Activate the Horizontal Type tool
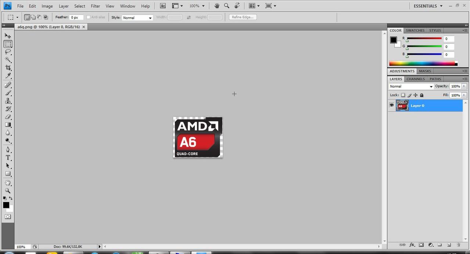 8,158
